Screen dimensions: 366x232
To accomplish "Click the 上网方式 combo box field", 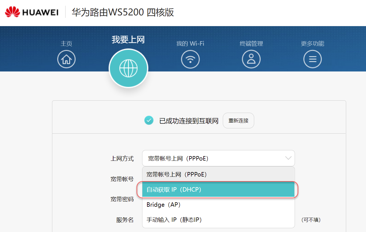I will (x=218, y=158).
